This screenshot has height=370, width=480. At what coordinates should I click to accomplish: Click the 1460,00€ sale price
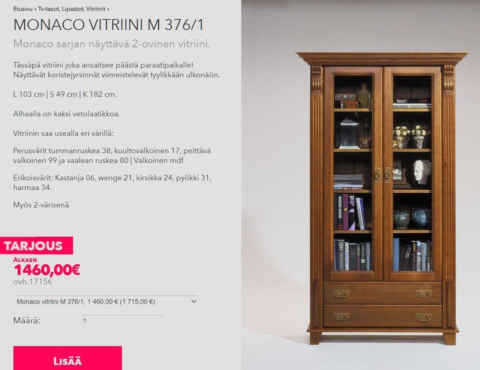click(x=47, y=270)
